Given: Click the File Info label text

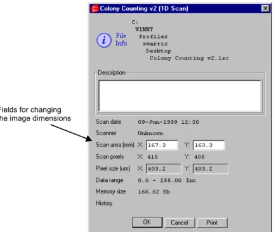Looking at the screenshot, I should (x=121, y=39).
